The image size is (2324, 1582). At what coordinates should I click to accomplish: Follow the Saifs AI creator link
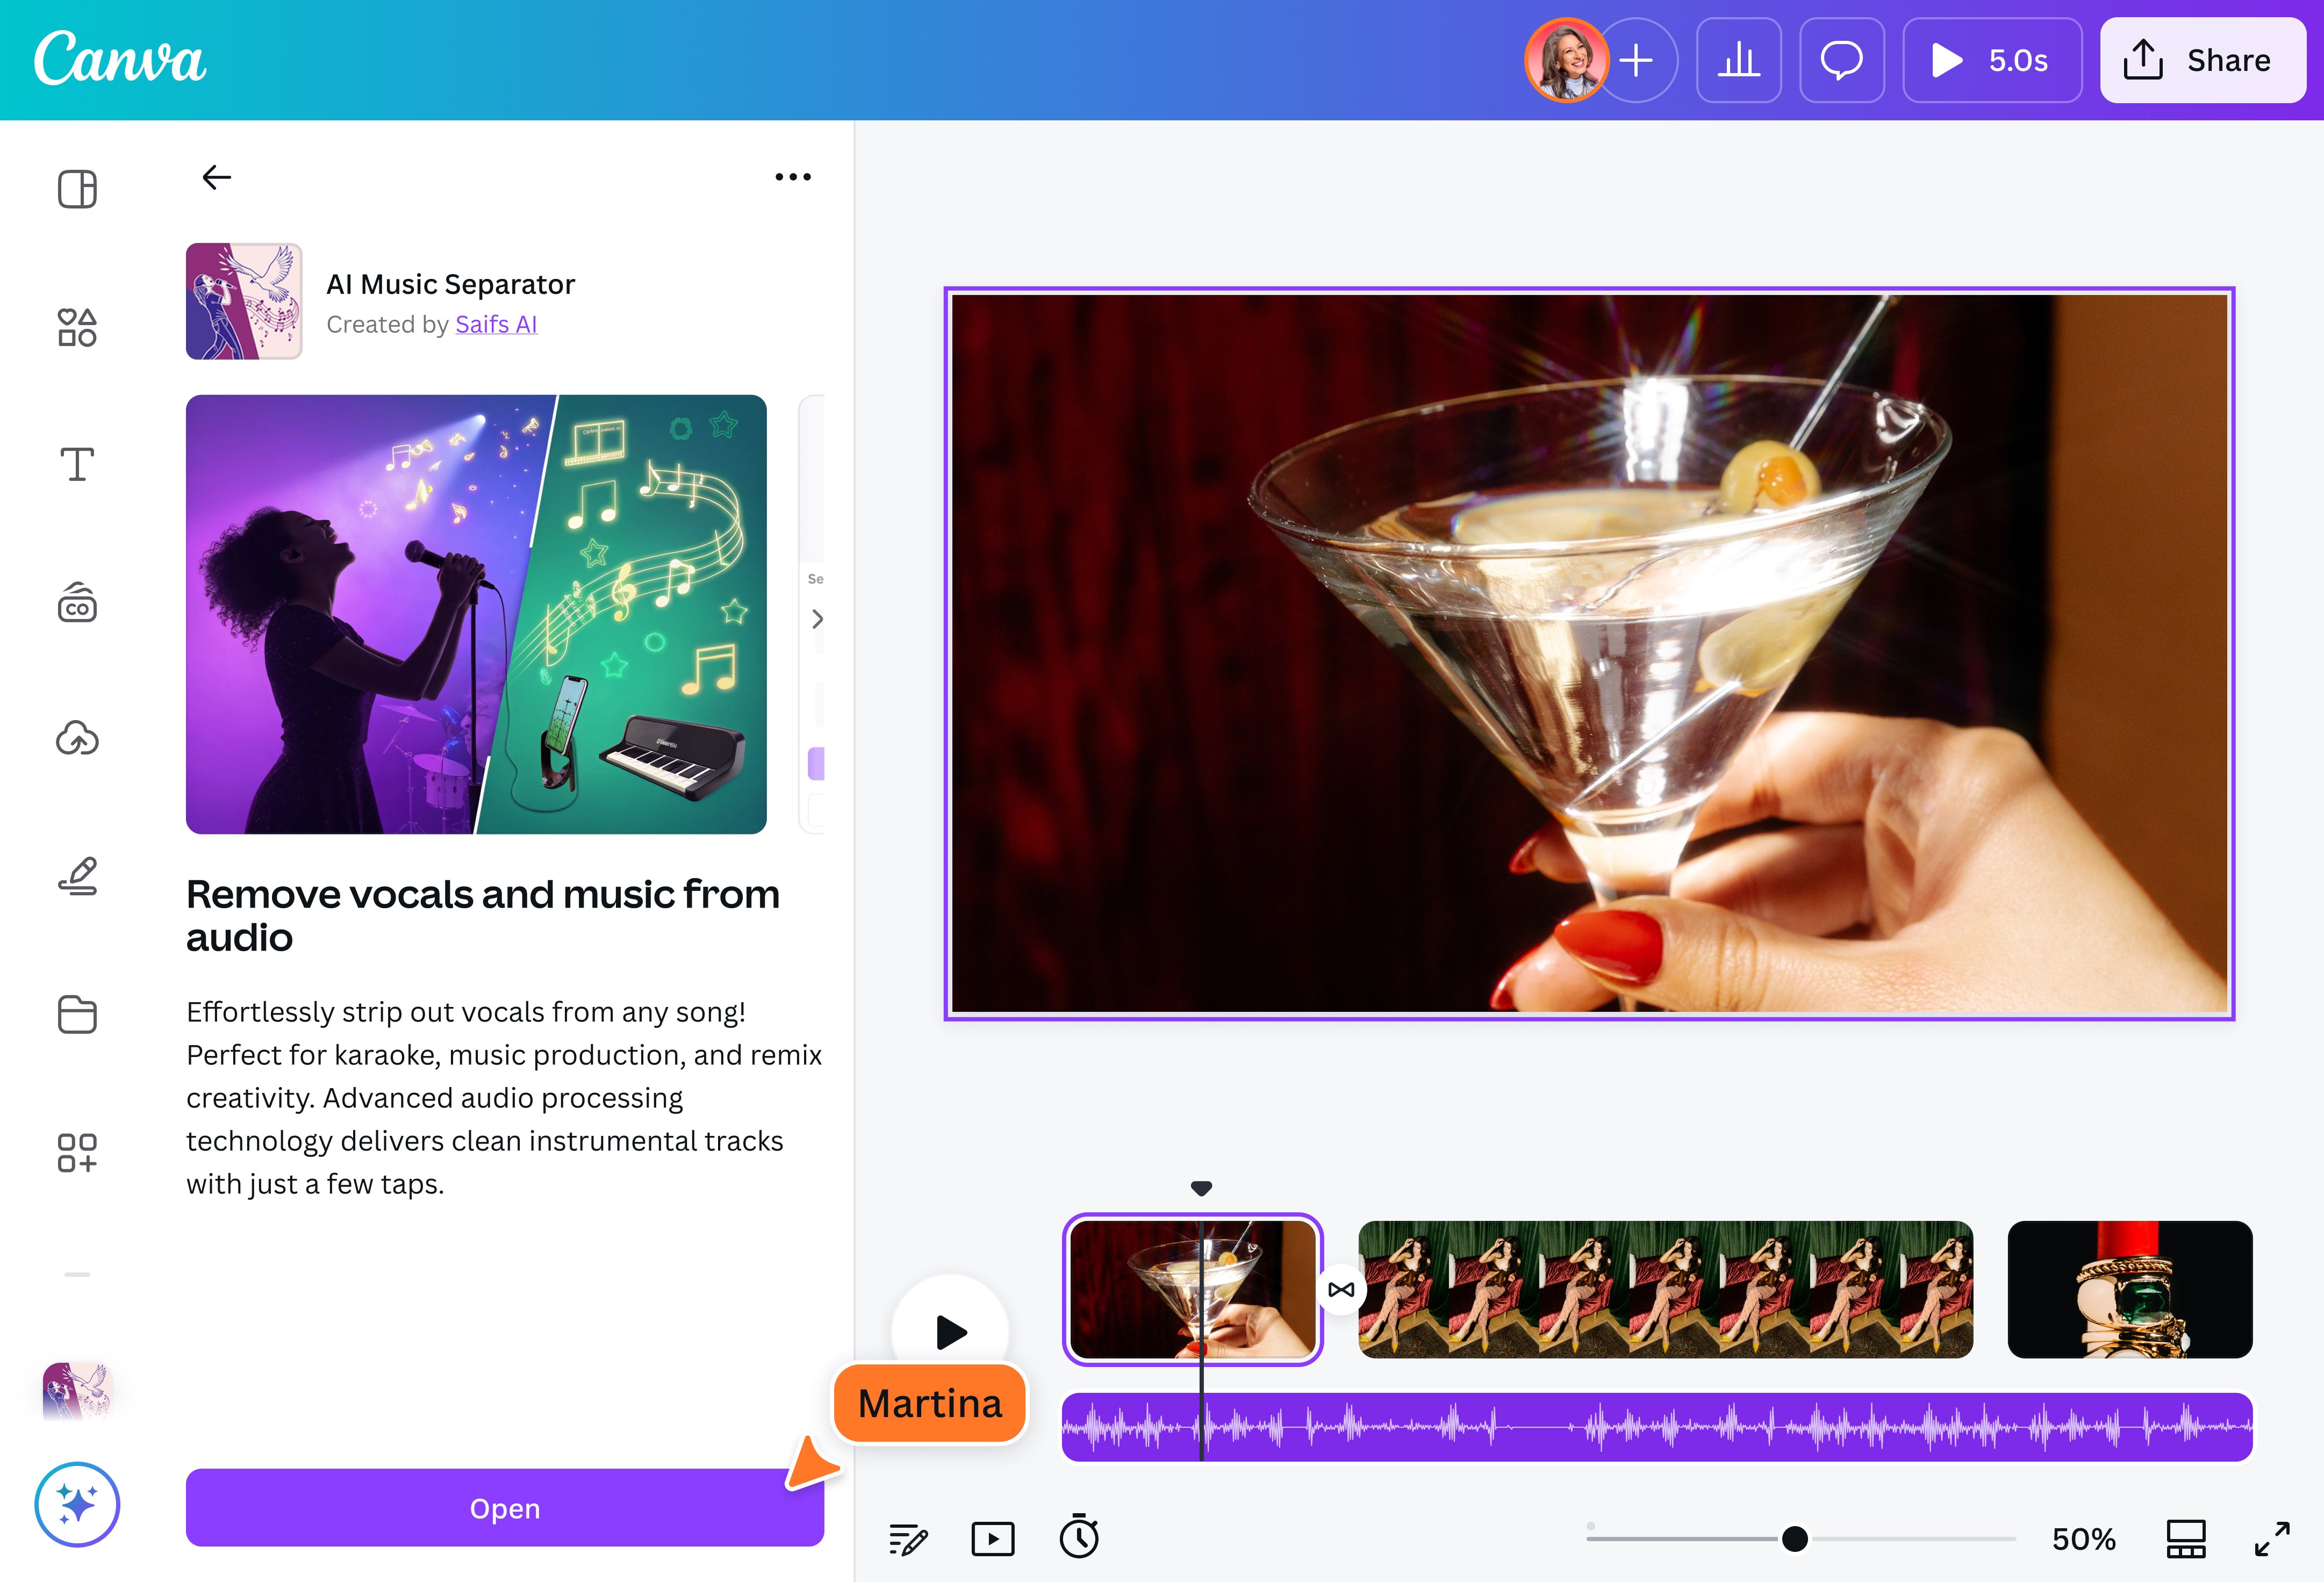496,324
